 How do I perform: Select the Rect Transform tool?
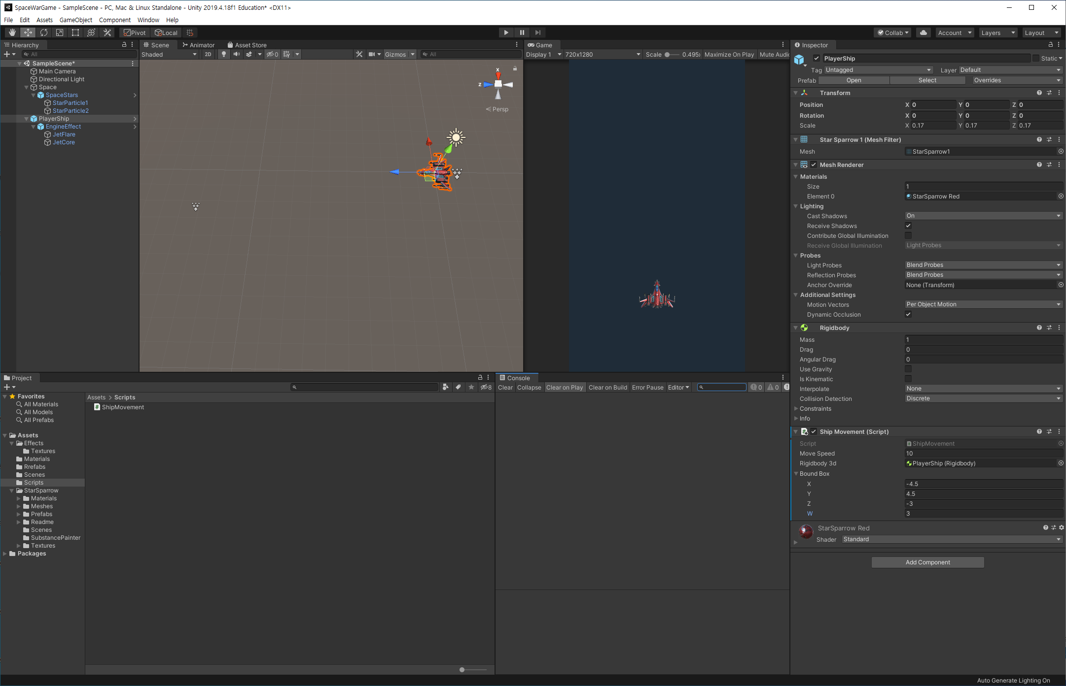(75, 33)
